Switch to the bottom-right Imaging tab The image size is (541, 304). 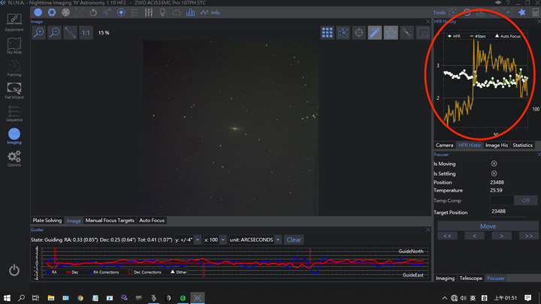coord(445,278)
